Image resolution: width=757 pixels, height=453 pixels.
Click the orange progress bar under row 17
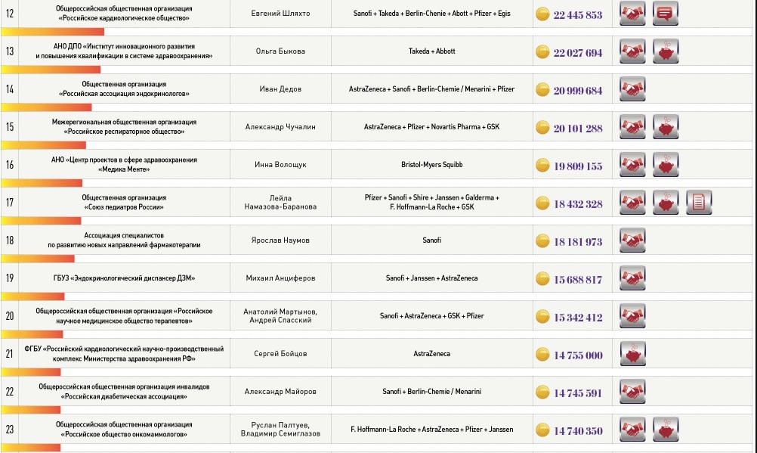point(39,220)
